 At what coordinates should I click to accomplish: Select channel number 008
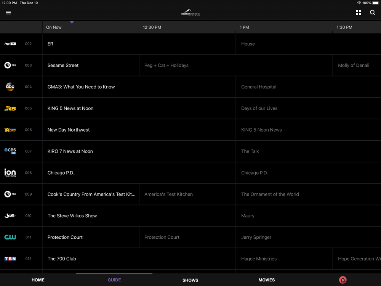pyautogui.click(x=28, y=173)
